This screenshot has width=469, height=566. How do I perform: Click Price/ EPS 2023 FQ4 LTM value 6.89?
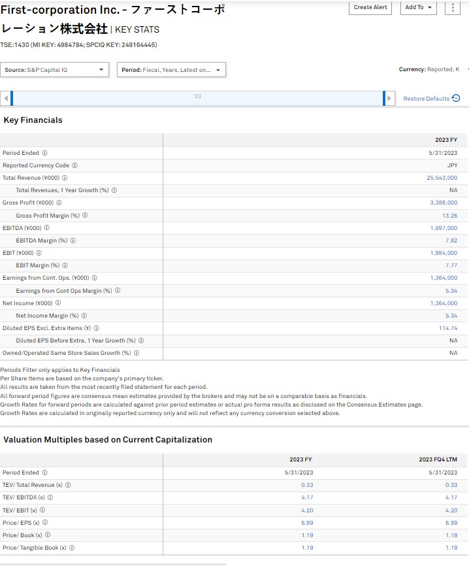point(451,523)
